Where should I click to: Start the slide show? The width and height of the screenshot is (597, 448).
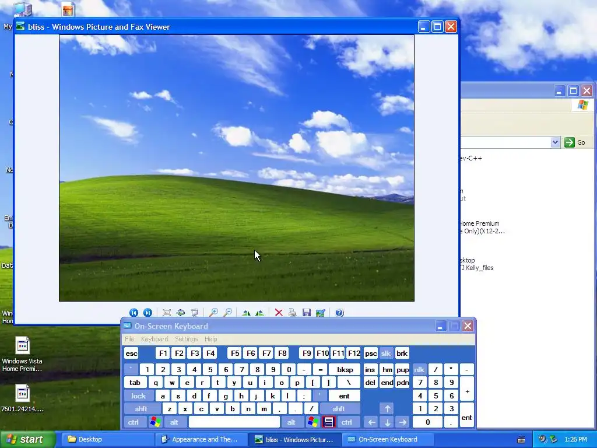pyautogui.click(x=195, y=313)
